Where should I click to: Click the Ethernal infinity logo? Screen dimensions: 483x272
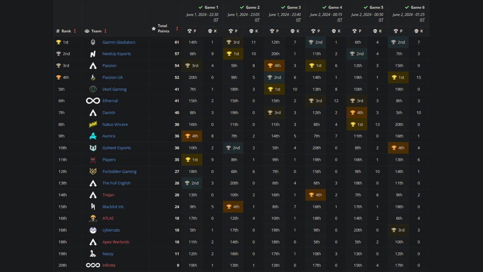click(x=93, y=101)
